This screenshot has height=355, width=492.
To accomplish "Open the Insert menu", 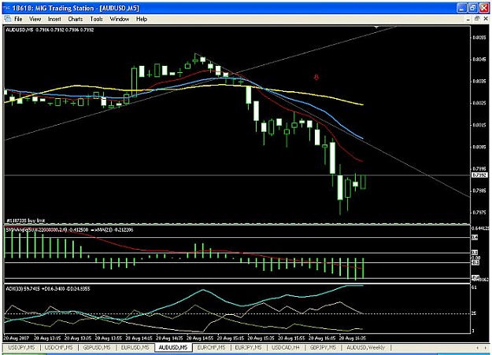I will (x=54, y=19).
